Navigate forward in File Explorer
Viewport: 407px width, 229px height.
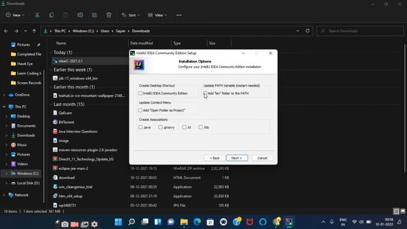(x=16, y=31)
